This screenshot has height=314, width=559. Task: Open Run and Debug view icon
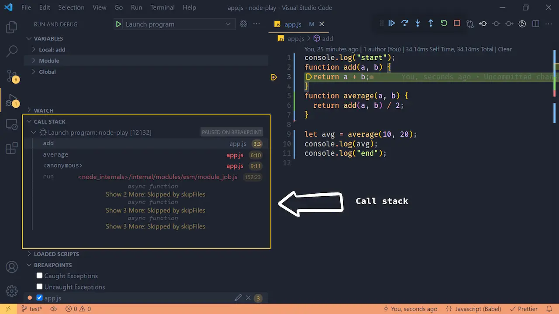tap(12, 100)
